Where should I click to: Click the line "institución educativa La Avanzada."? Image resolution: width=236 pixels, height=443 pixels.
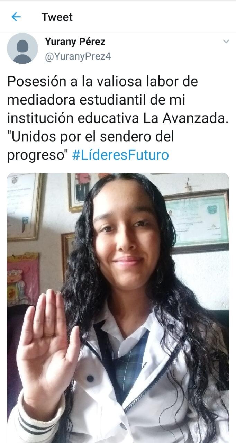[x=118, y=118]
